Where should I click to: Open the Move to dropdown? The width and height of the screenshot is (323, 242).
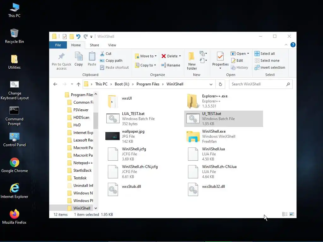[146, 56]
